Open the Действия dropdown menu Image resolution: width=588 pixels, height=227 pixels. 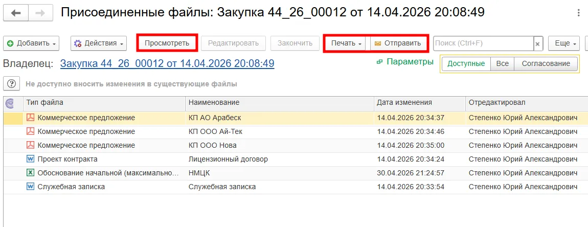pos(99,43)
